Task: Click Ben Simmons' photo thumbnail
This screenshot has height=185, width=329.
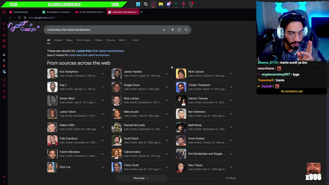Action: coord(181,114)
